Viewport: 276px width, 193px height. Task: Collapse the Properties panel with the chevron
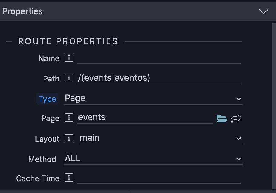264,11
